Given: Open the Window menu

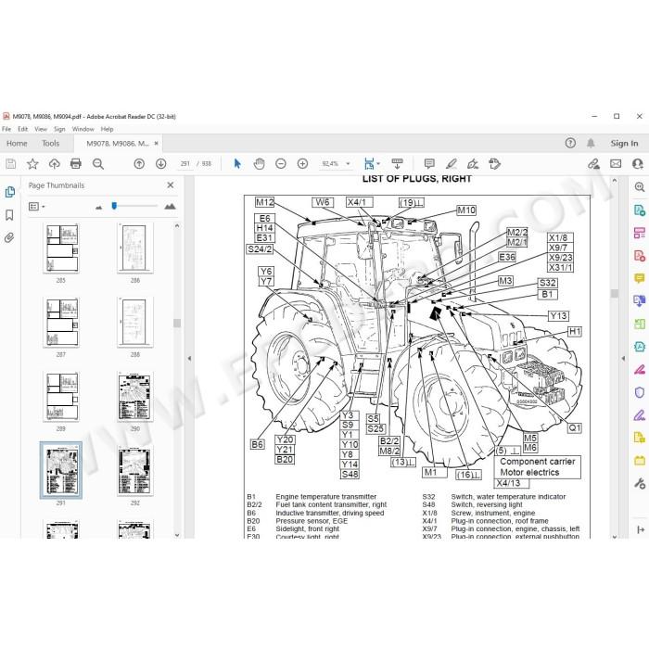Looking at the screenshot, I should (x=83, y=129).
